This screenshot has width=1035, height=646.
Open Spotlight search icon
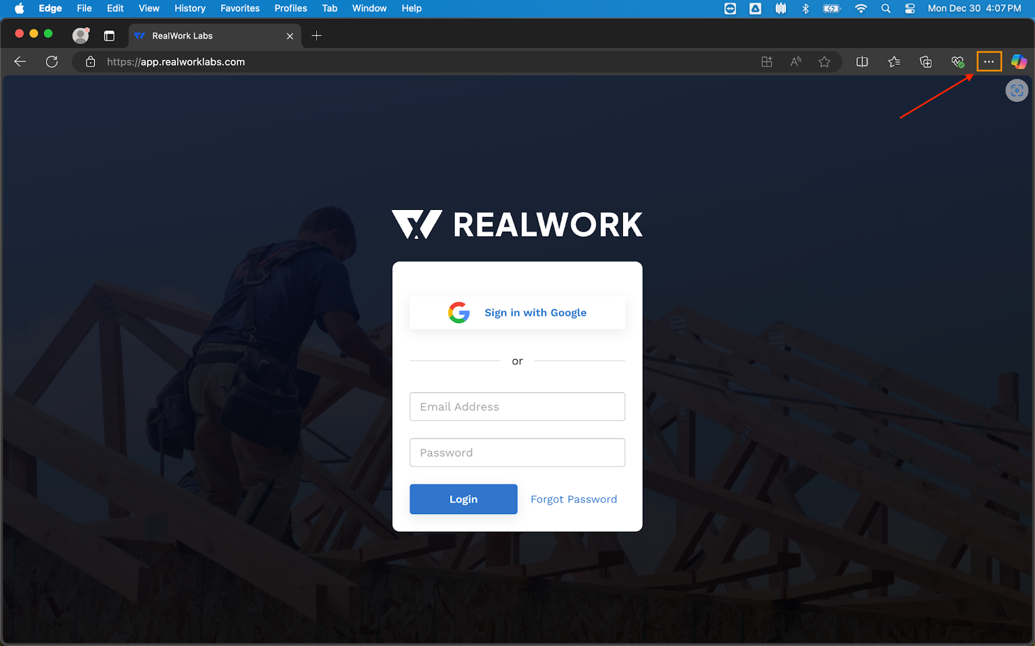click(x=886, y=8)
